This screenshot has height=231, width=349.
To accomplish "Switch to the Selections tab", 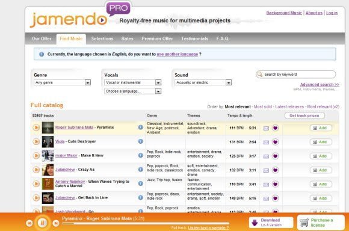I will tap(102, 38).
